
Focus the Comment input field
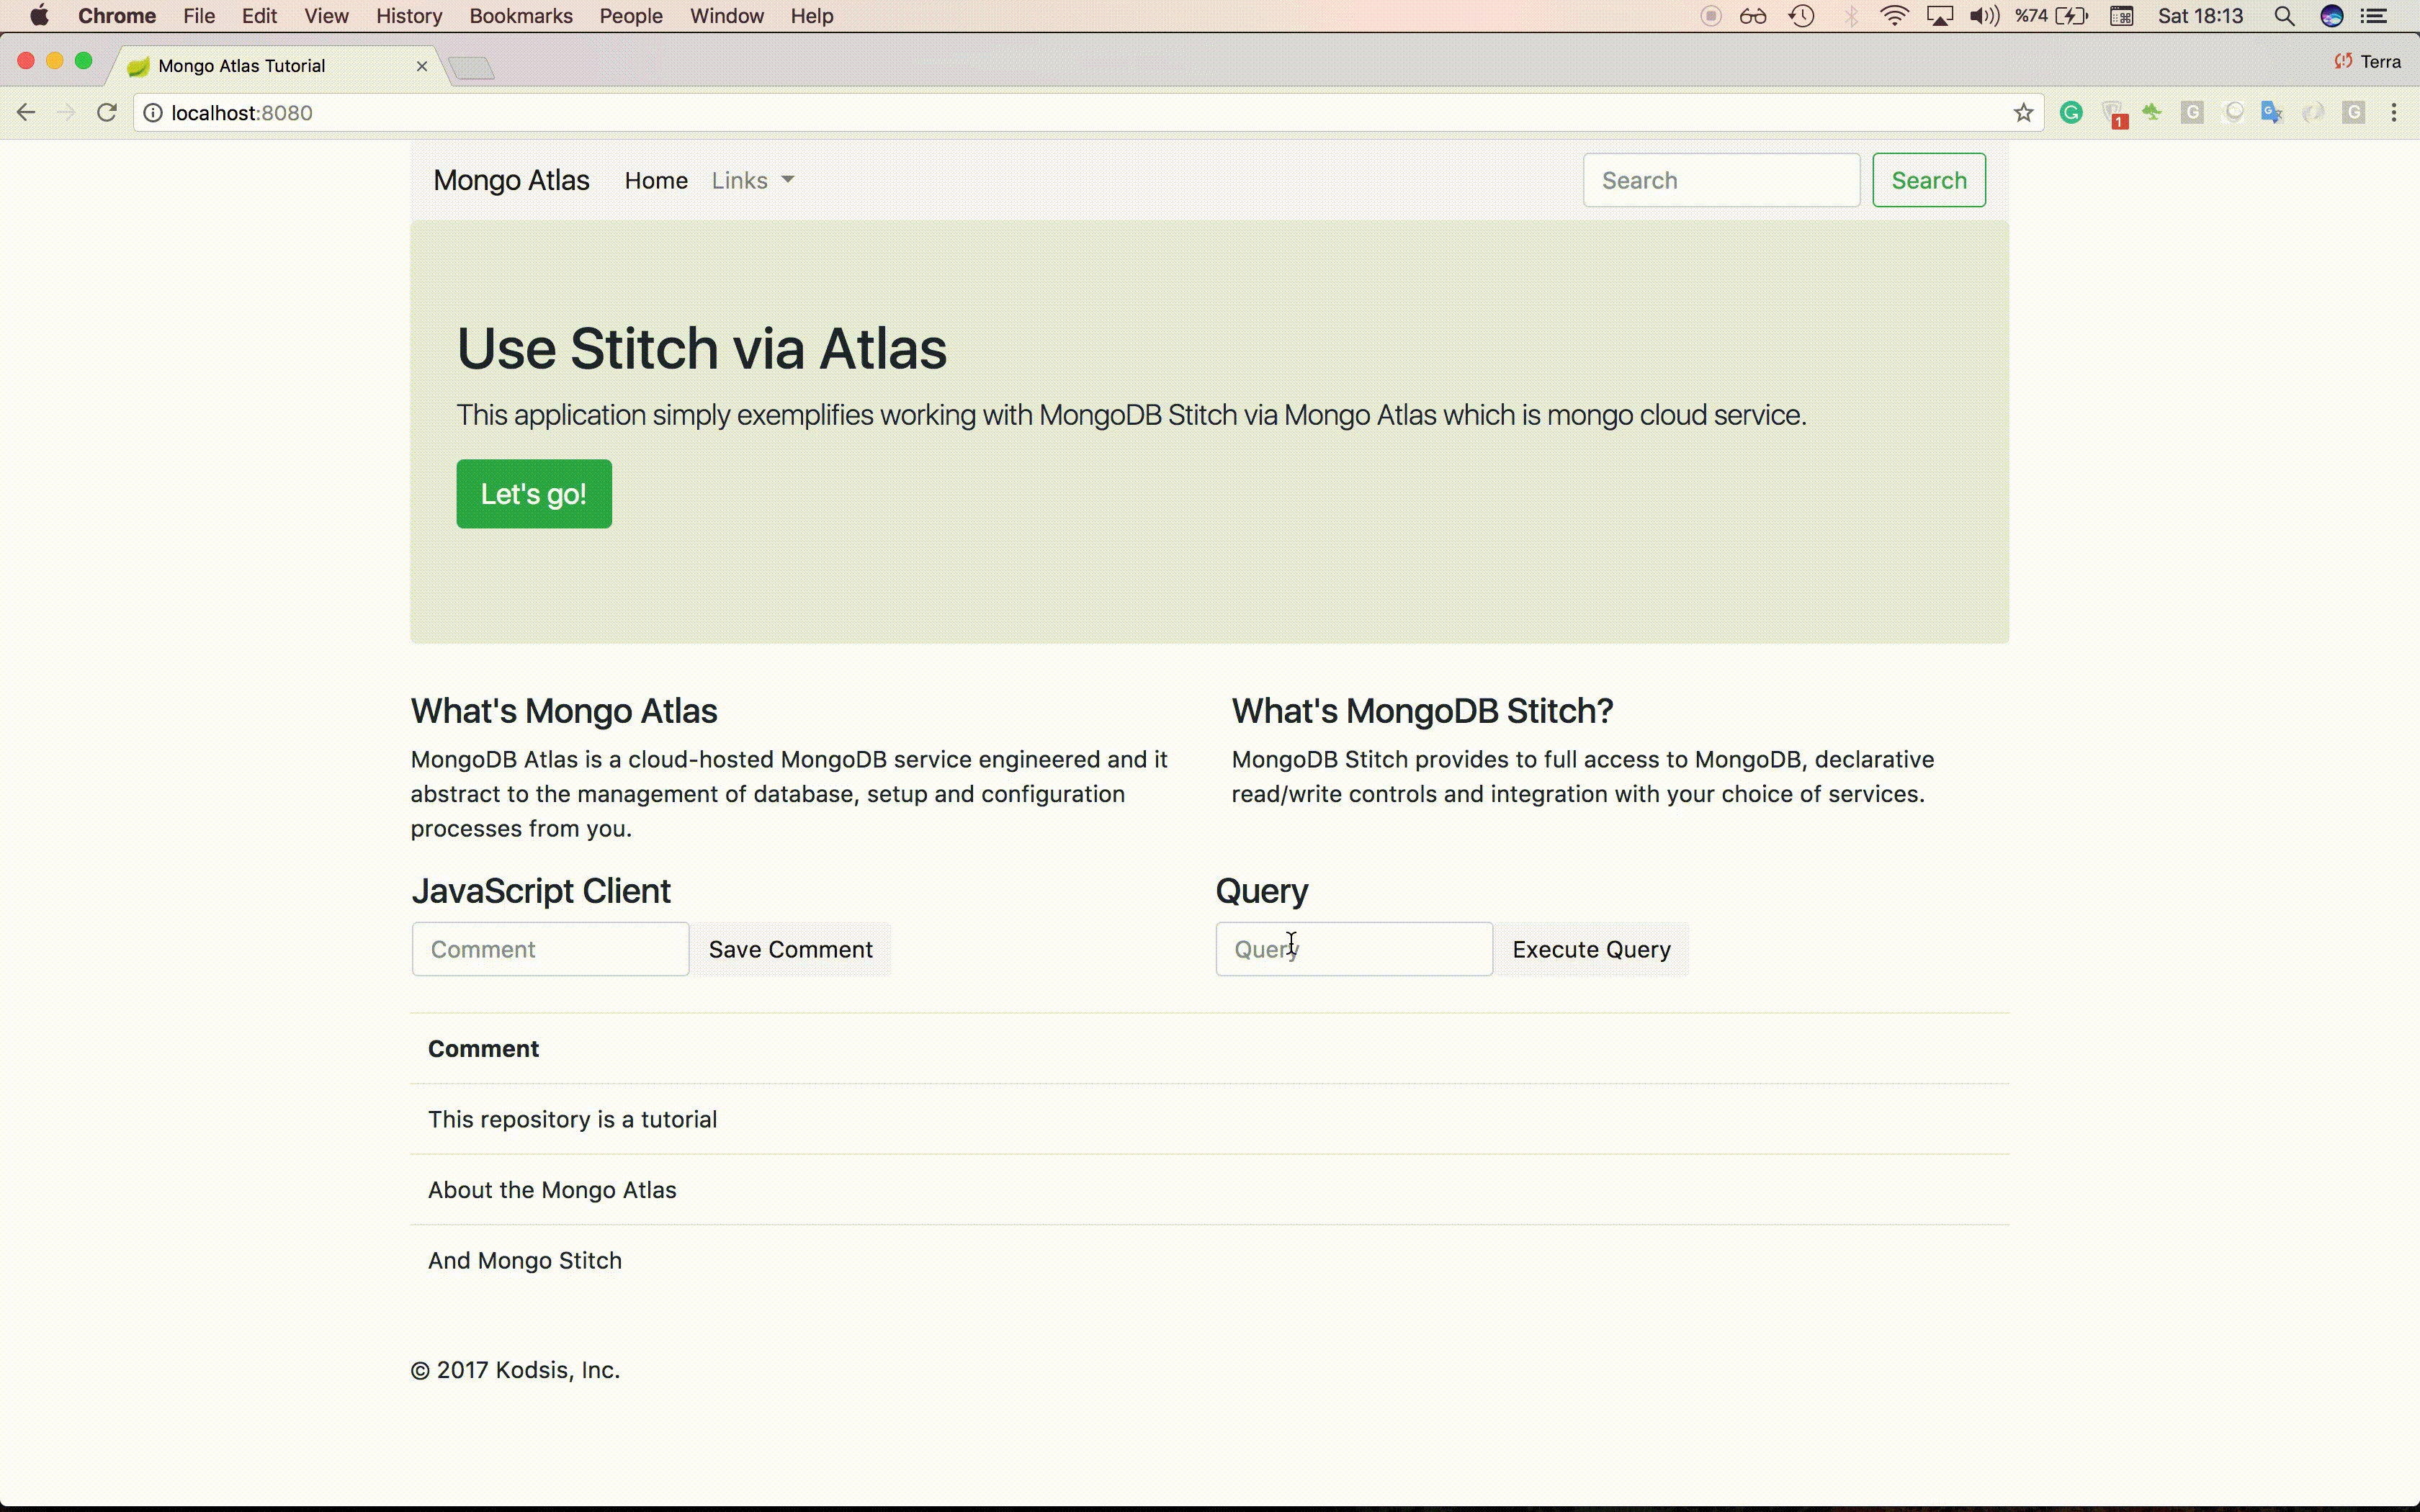(550, 949)
